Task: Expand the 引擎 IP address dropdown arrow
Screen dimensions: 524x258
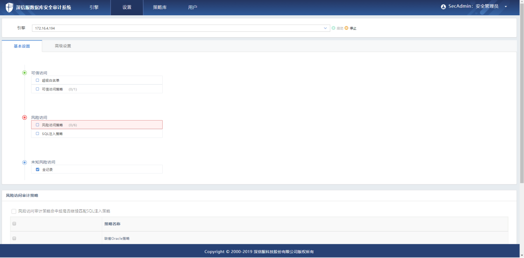Action: 325,28
